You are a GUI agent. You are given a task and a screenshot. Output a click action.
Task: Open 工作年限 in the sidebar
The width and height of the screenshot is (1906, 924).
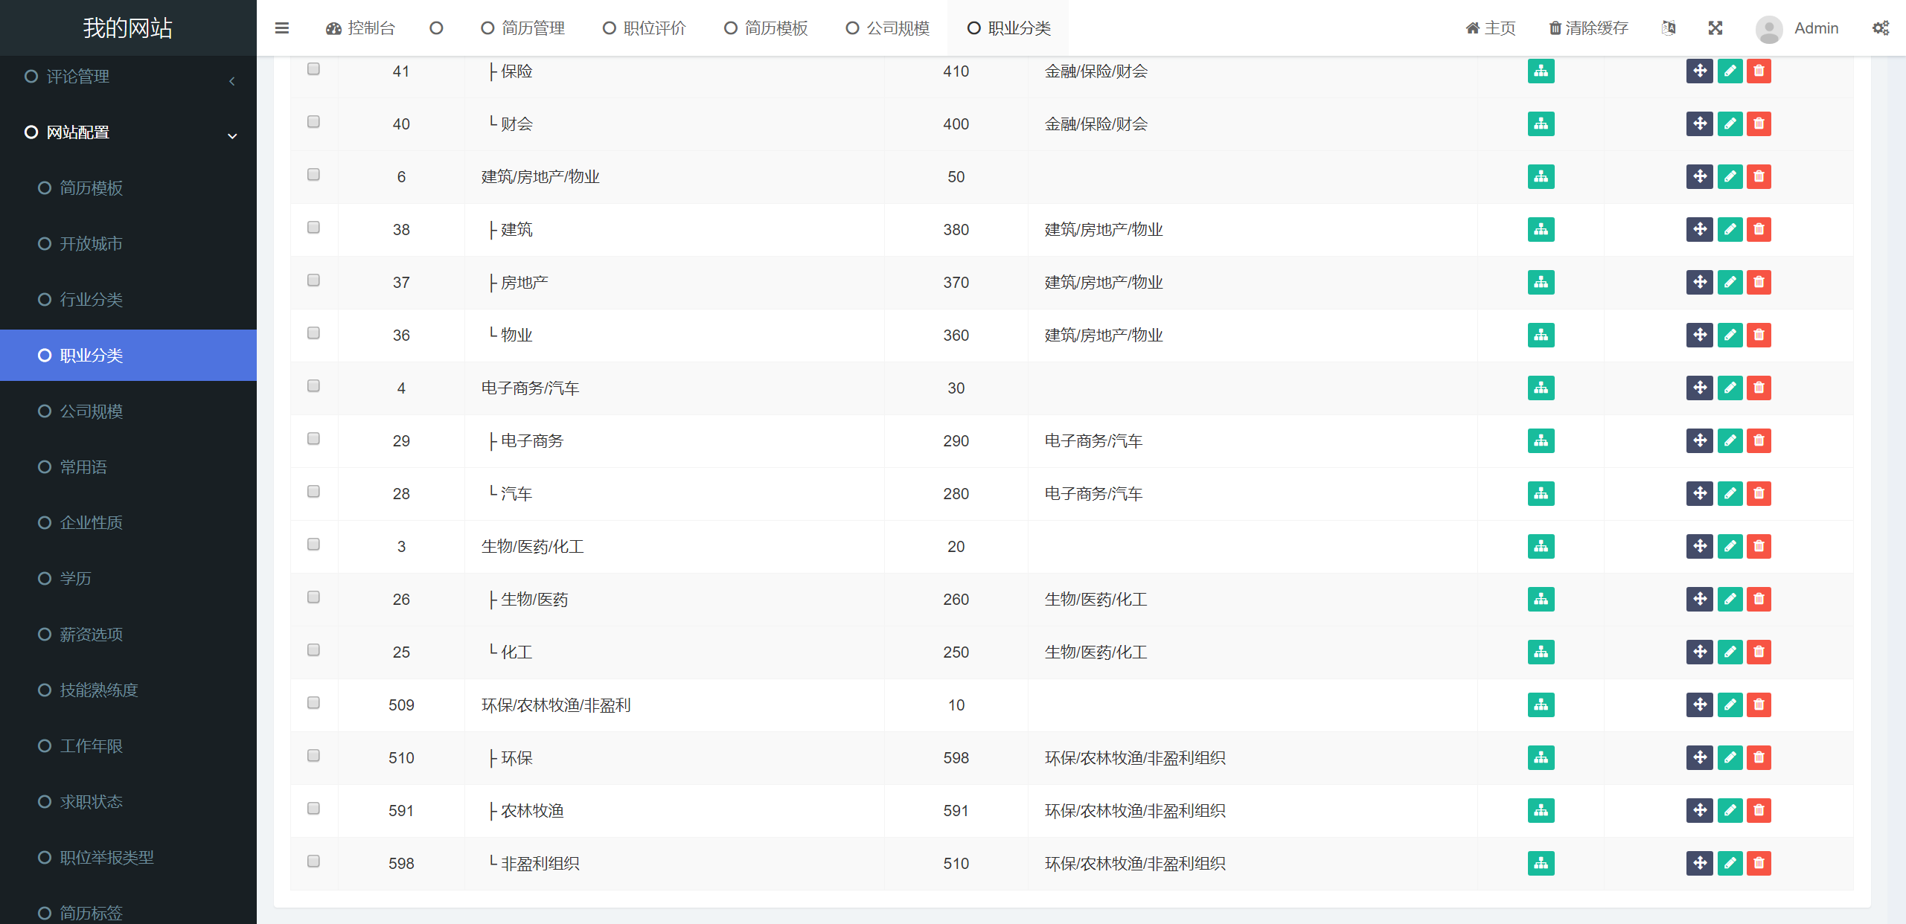128,746
